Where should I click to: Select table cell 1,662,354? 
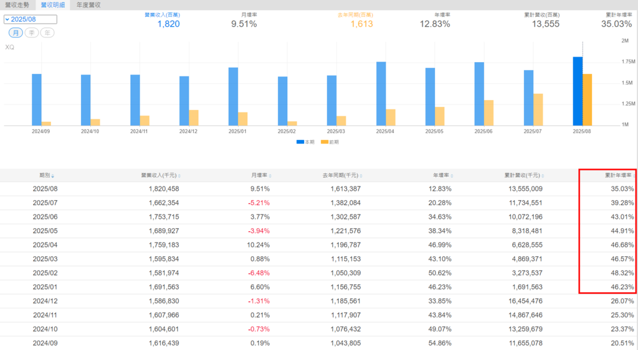tap(164, 203)
